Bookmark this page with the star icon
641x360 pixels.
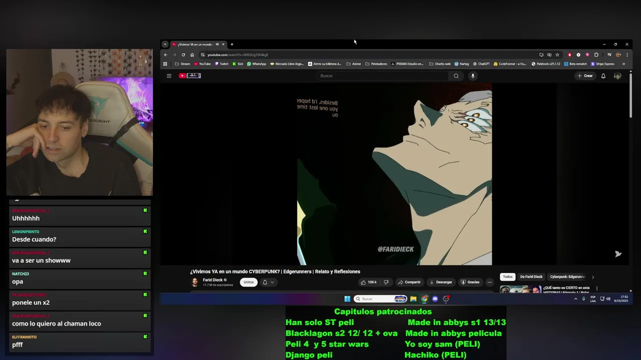point(557,54)
